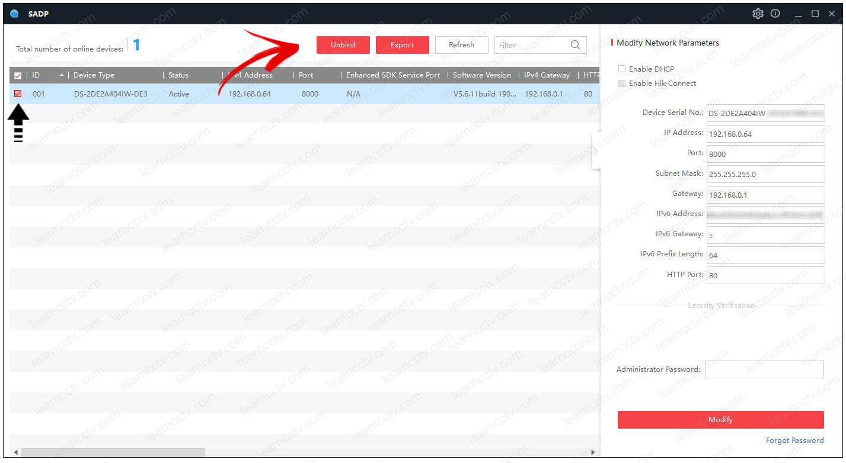Click the search magnifier in Filter box
This screenshot has width=846, height=463.
pyautogui.click(x=575, y=45)
